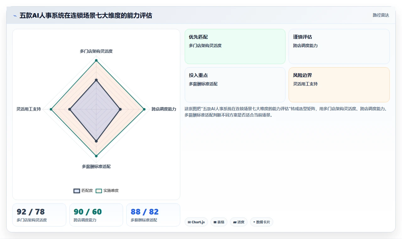Click 跨店调度能力 text in 谨慎评估 card
Screen dimensions: 402x239
[x=305, y=46]
